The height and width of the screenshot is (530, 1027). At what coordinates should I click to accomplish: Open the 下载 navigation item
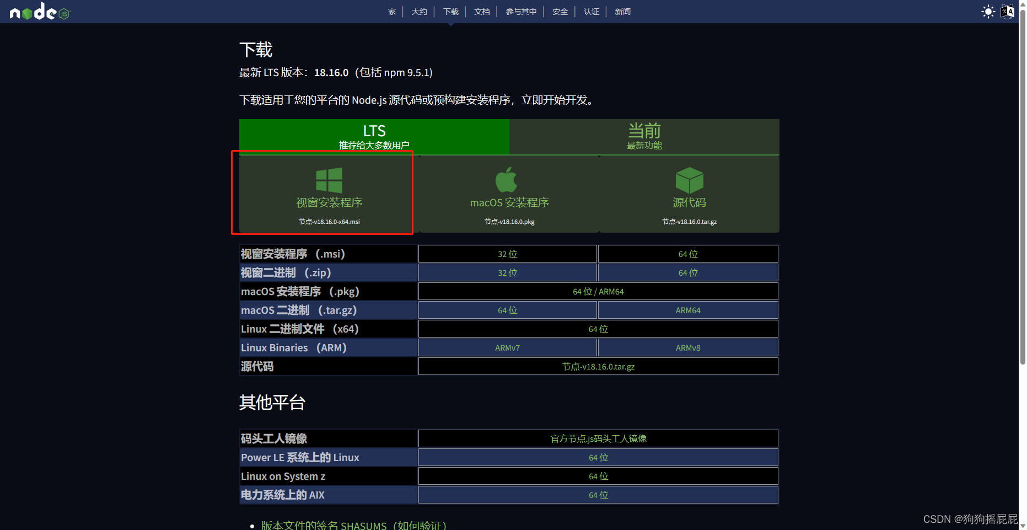pyautogui.click(x=451, y=12)
